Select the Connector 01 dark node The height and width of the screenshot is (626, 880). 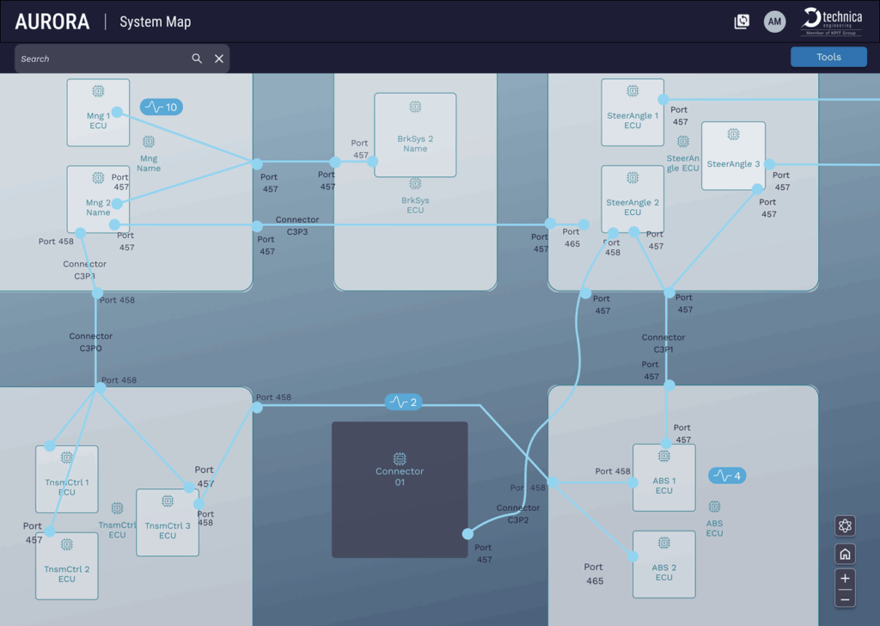click(x=400, y=488)
